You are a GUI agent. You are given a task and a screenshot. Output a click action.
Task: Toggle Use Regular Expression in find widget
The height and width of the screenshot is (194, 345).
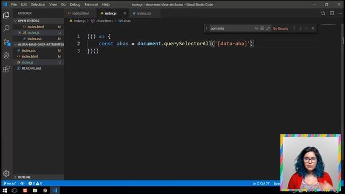[x=268, y=29]
